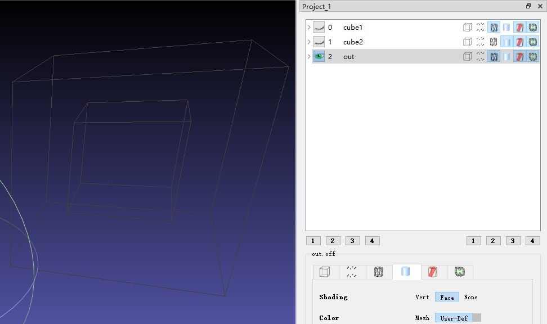Toggle wireframe rendering for out layer

pos(494,56)
